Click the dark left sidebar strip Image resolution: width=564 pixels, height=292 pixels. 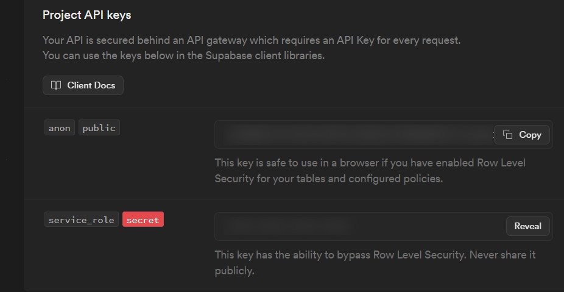click(12, 146)
